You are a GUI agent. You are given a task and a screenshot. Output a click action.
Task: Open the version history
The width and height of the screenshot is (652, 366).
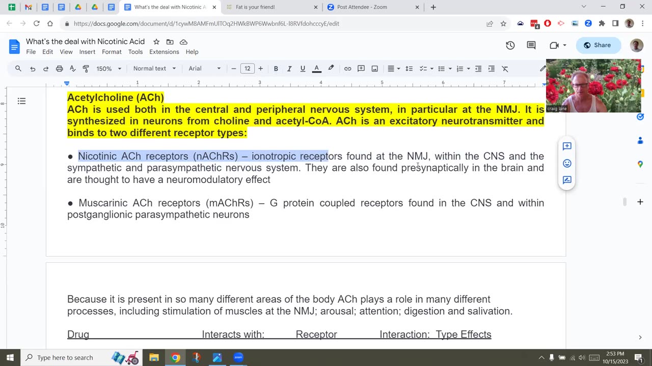pyautogui.click(x=510, y=45)
